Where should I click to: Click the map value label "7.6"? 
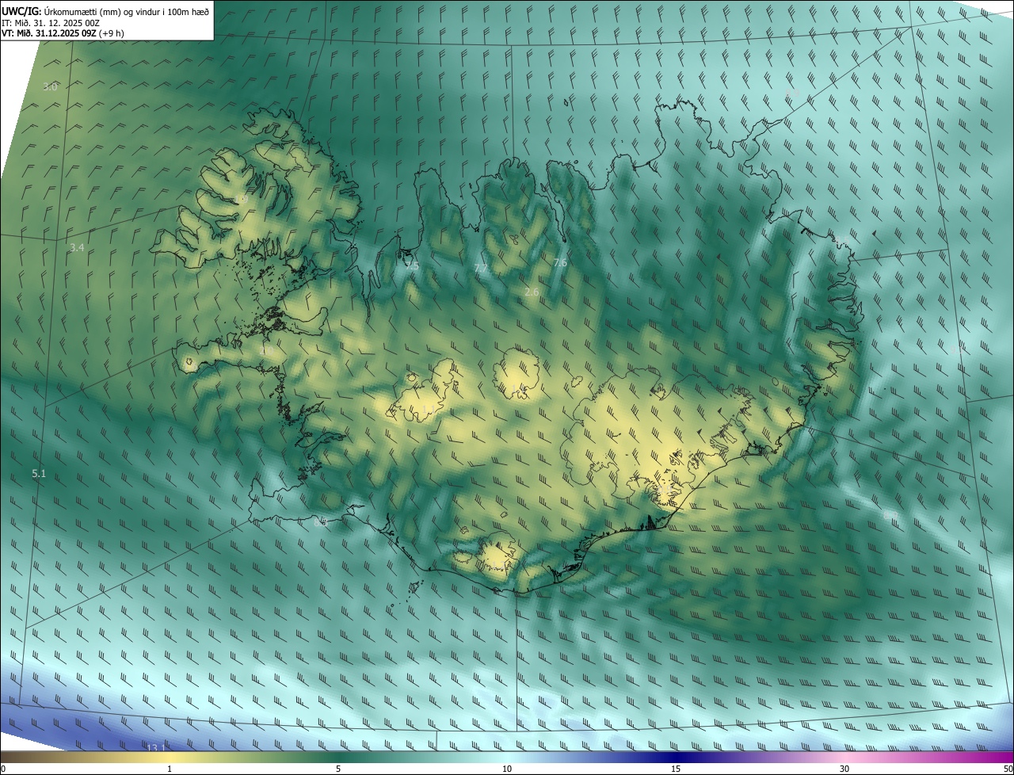pos(560,262)
